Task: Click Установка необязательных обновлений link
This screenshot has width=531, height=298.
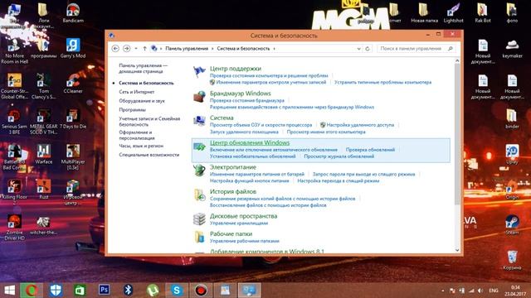Action: [252, 156]
